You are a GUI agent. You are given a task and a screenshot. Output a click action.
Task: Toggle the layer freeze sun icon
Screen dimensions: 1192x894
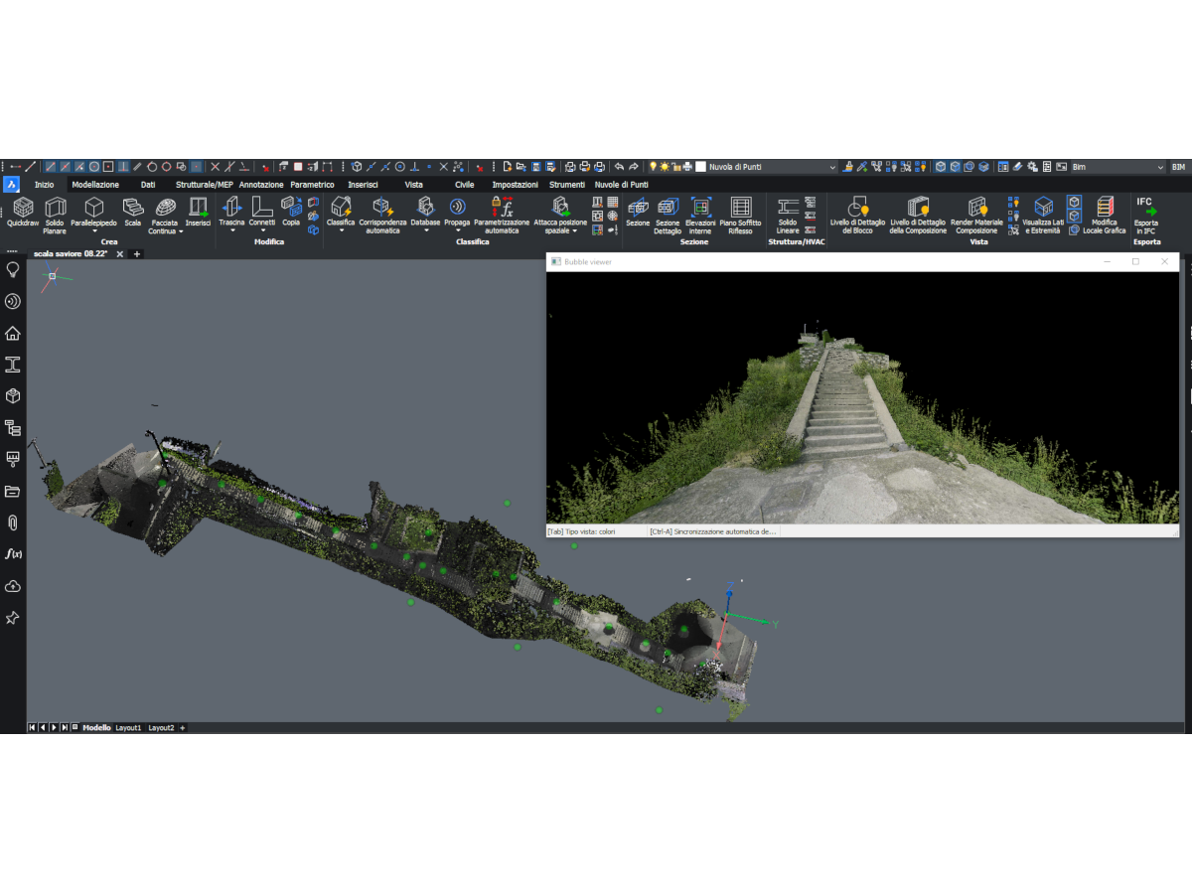tap(665, 167)
